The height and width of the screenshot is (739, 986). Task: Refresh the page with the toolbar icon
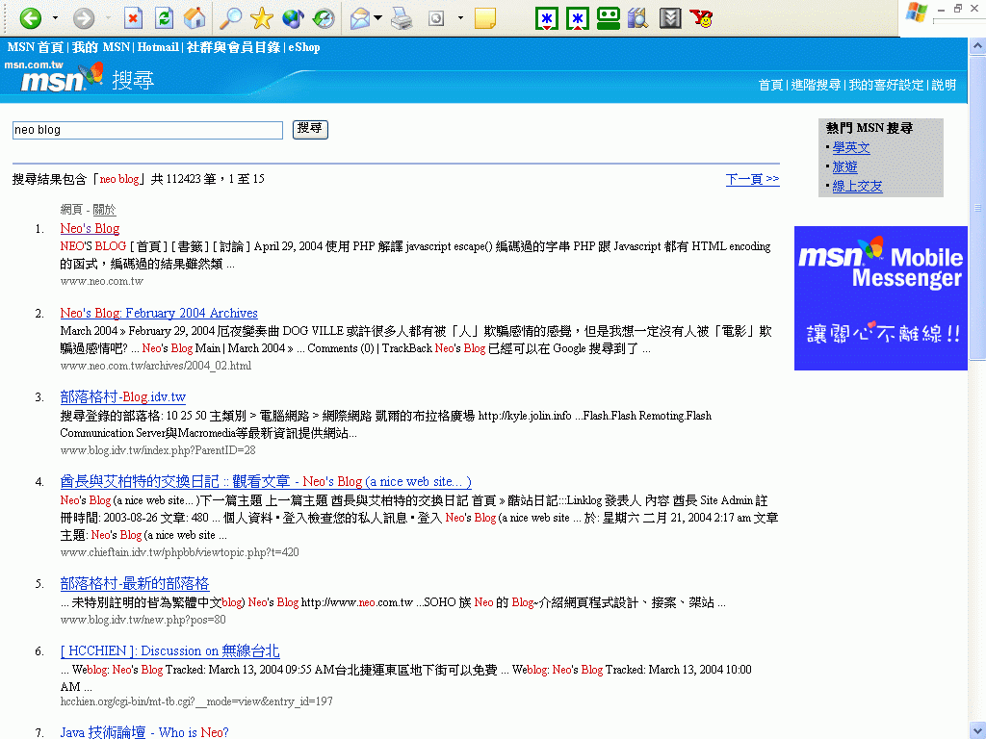pyautogui.click(x=165, y=17)
